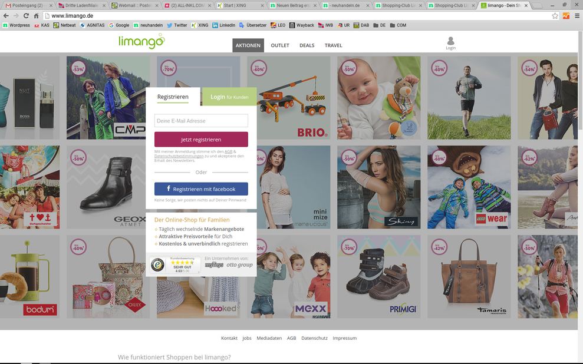Click the page vertical scrollbar
The height and width of the screenshot is (364, 583).
pyautogui.click(x=581, y=81)
